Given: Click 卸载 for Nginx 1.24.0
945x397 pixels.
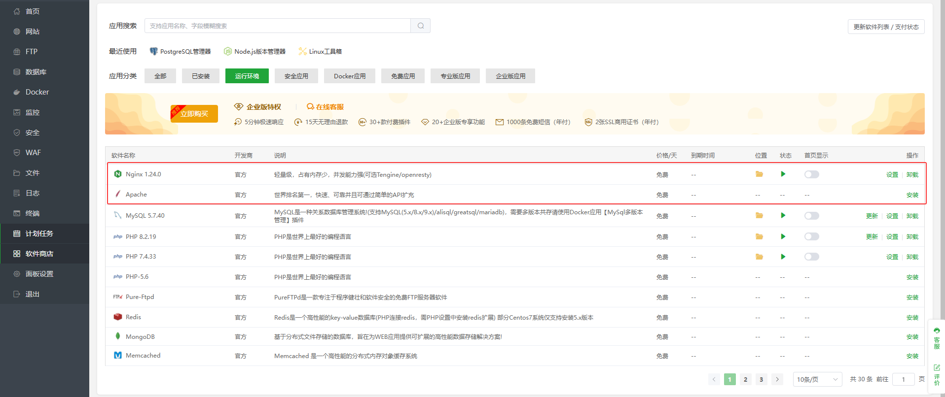Looking at the screenshot, I should point(912,175).
